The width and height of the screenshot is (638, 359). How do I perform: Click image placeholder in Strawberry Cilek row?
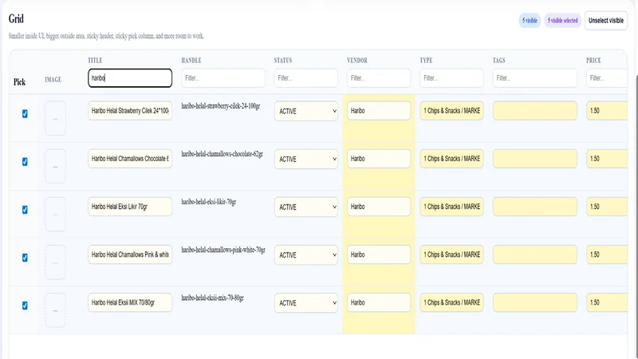55,118
